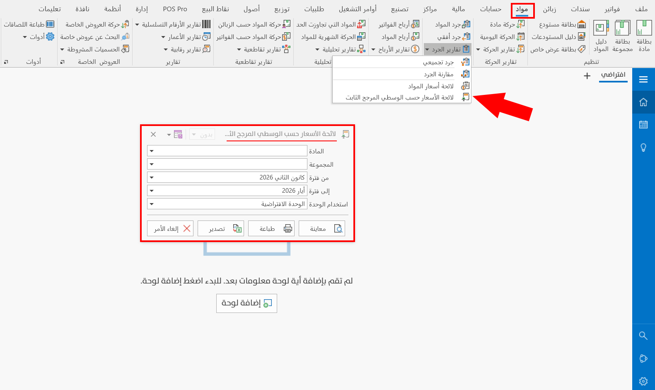655x390 pixels.
Task: Switch to the فواتير ribbon tab
Action: [x=612, y=9]
